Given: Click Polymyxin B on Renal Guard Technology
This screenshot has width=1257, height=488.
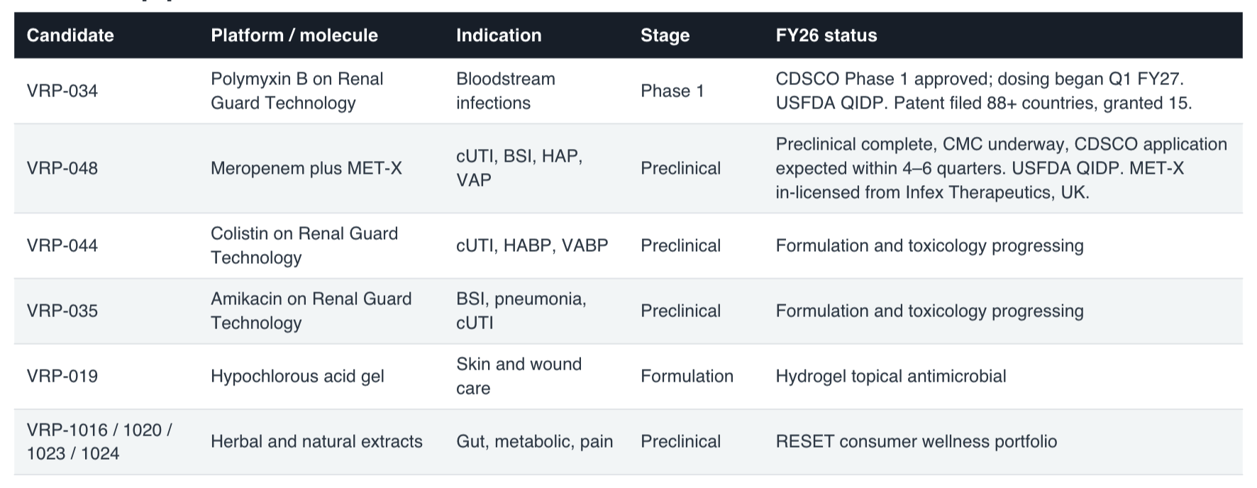Looking at the screenshot, I should point(297,91).
